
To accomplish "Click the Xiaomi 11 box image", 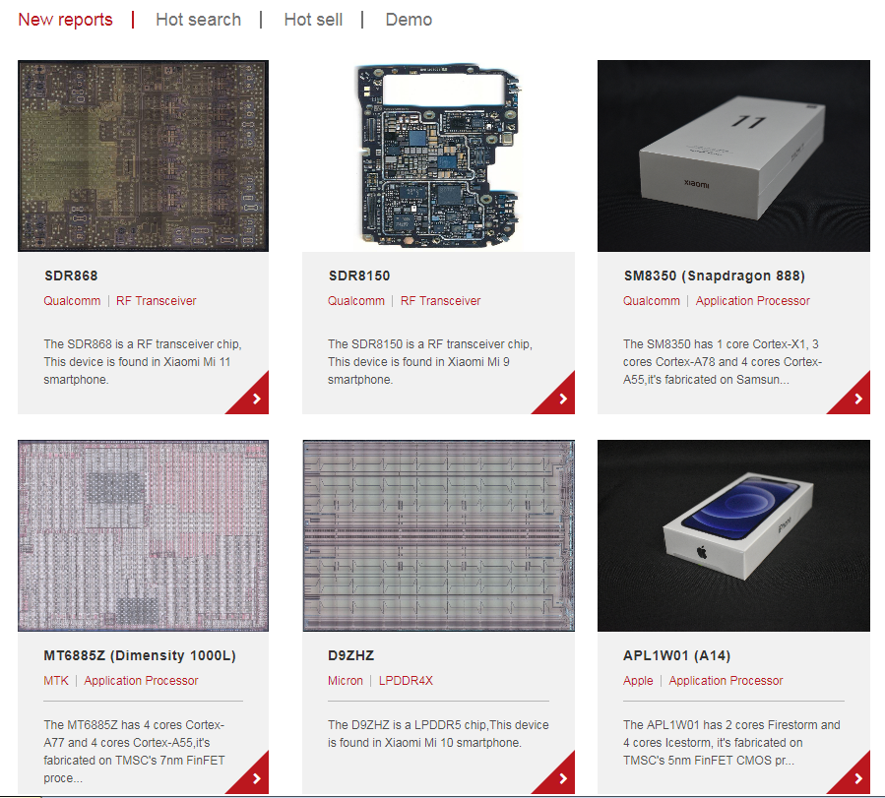I will (733, 155).
